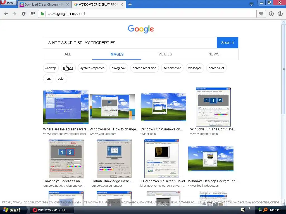Screen dimensions: 286x214
Task: Click the www.angelfire.com source text
Action: 204,134
